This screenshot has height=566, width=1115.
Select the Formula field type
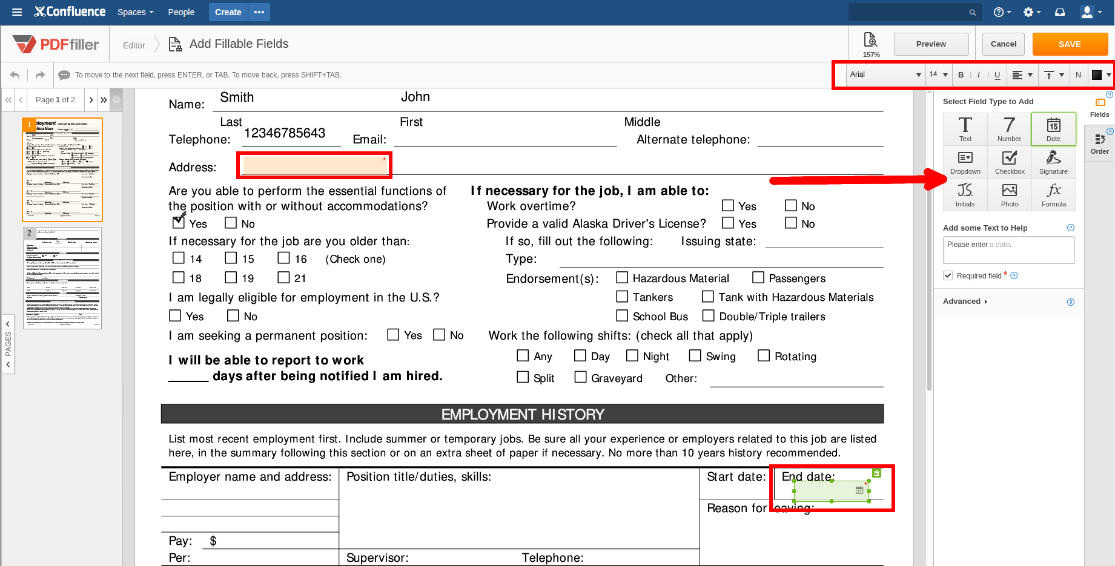1053,194
